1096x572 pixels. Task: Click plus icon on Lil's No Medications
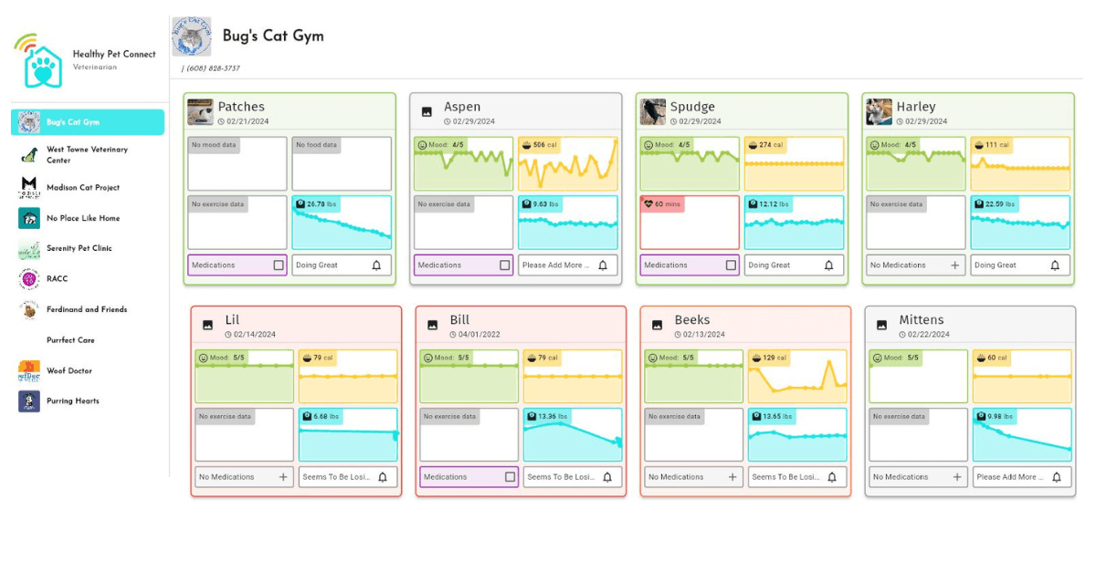pyautogui.click(x=283, y=477)
